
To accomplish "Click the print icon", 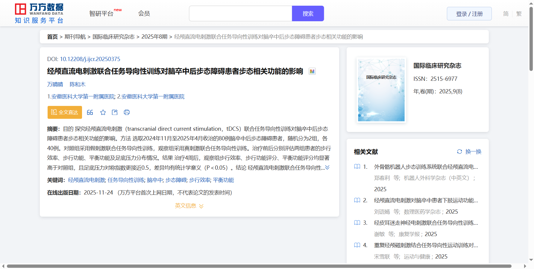I will click(x=127, y=113).
